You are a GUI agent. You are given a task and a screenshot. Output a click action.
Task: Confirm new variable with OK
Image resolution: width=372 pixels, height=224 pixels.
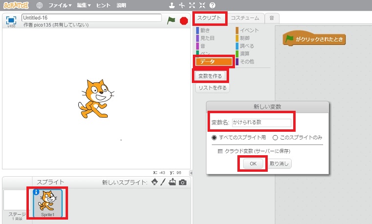pos(253,163)
